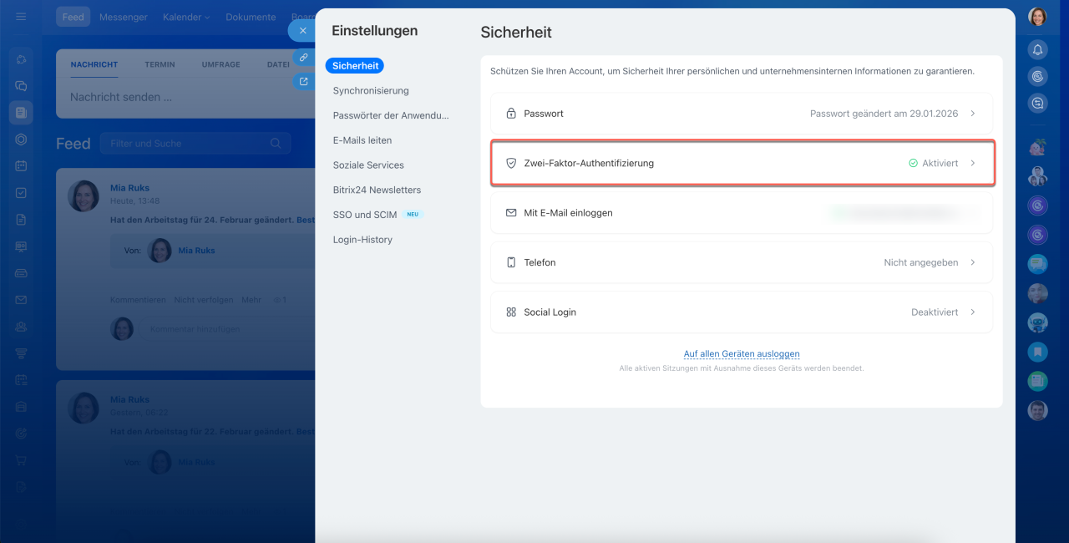Expand the Kalender dropdown in top bar
1069x543 pixels.
tap(186, 17)
